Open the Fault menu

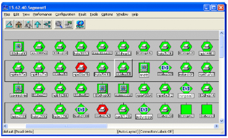(x=82, y=14)
